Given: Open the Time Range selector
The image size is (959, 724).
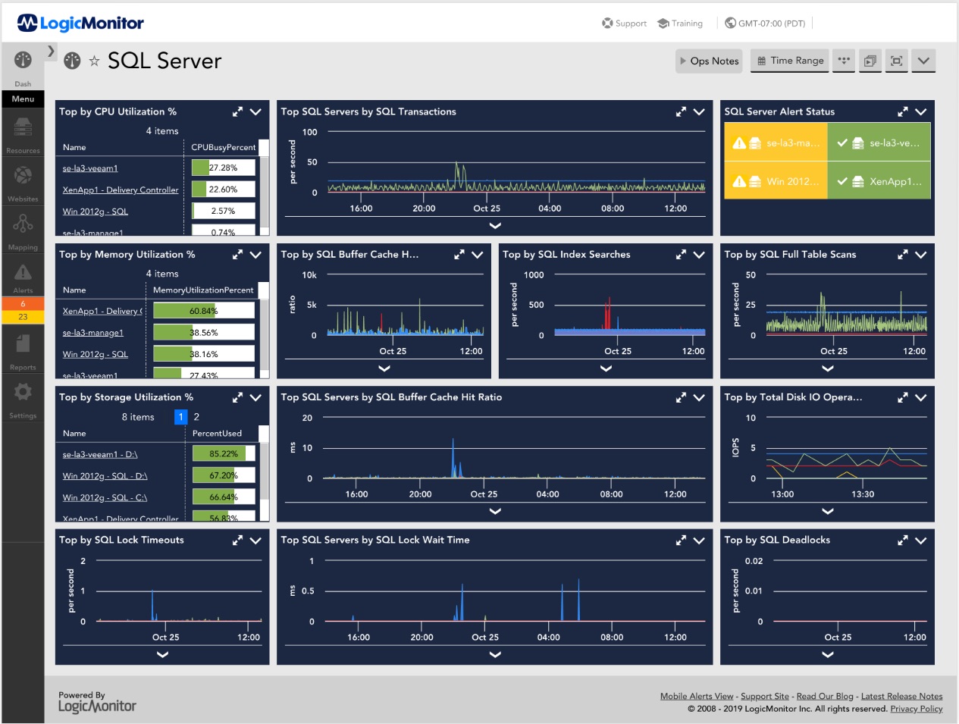Looking at the screenshot, I should point(790,61).
